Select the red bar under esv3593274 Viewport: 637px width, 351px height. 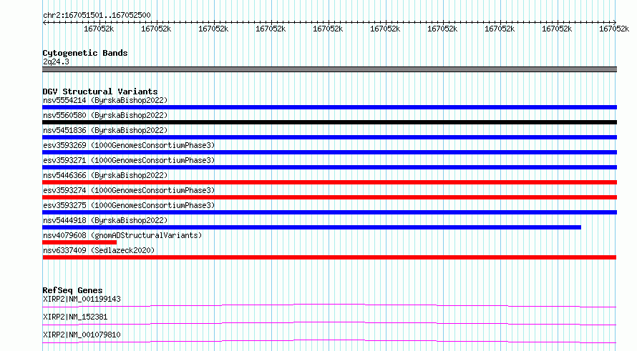tap(329, 197)
